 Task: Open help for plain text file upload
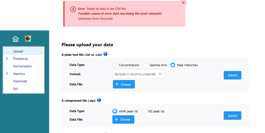click(x=105, y=54)
